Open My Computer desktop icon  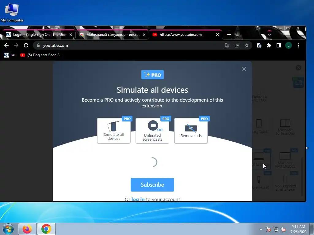click(x=12, y=12)
